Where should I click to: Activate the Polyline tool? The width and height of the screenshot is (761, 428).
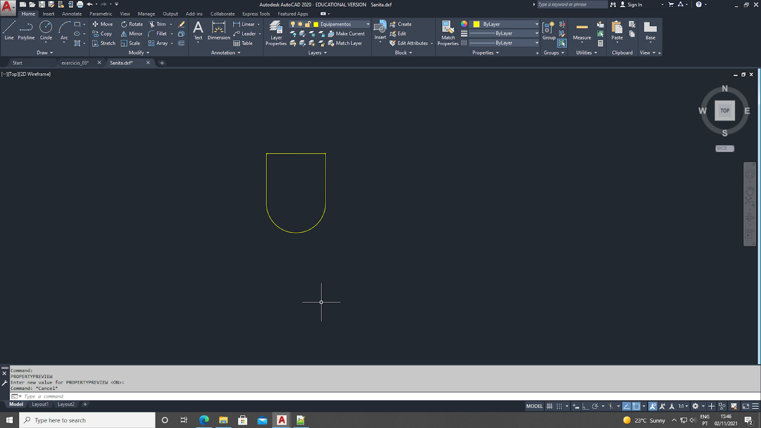click(26, 31)
